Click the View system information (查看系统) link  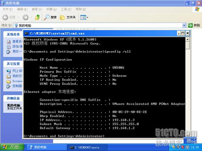pyautogui.click(x=18, y=41)
